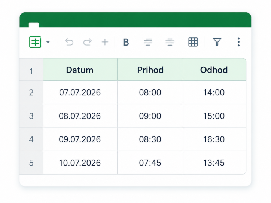The height and width of the screenshot is (203, 271).
Task: Select row number 1 header
Action: pos(31,70)
